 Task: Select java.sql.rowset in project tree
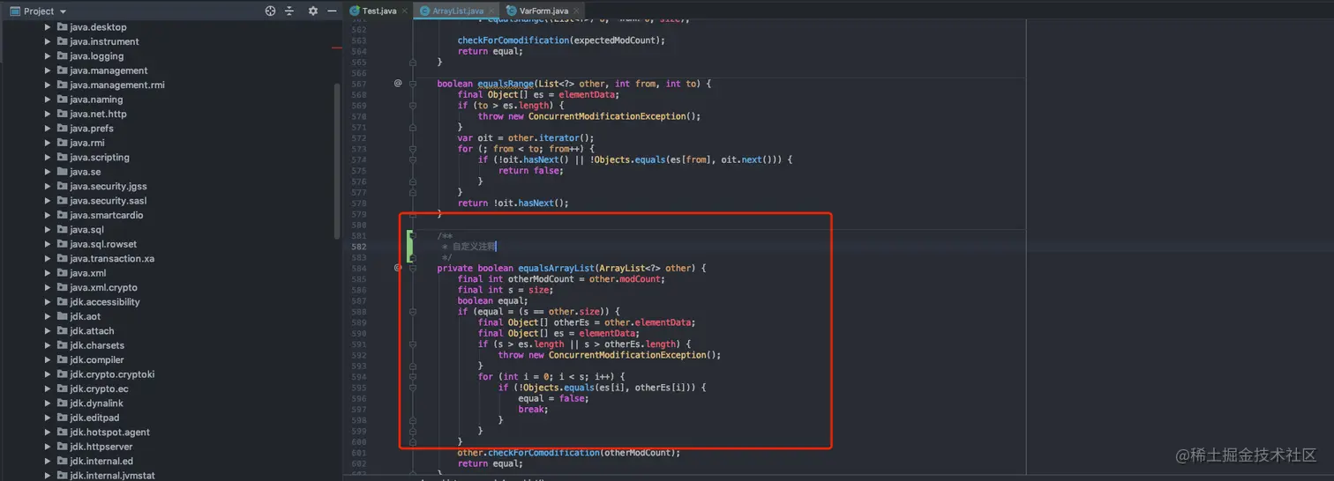103,244
